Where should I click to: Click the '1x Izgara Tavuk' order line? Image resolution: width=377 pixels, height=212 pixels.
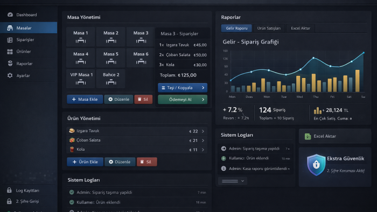[x=183, y=45]
